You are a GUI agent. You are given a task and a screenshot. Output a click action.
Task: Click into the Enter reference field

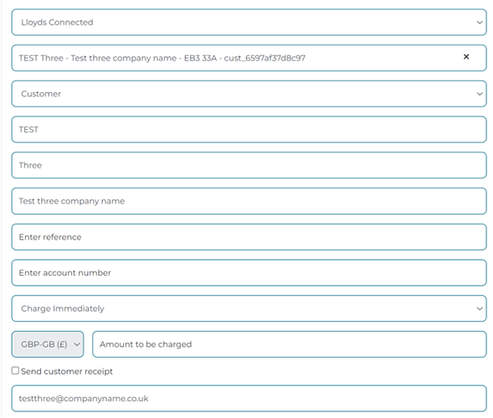[x=249, y=237]
